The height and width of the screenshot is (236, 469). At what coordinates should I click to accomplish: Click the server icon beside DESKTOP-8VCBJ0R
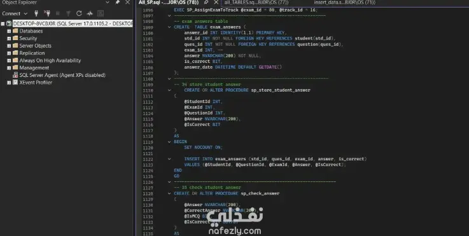[x=9, y=24]
